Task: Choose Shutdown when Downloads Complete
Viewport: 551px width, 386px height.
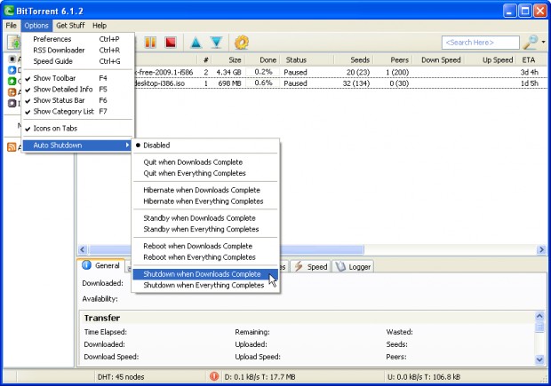Action: point(205,274)
